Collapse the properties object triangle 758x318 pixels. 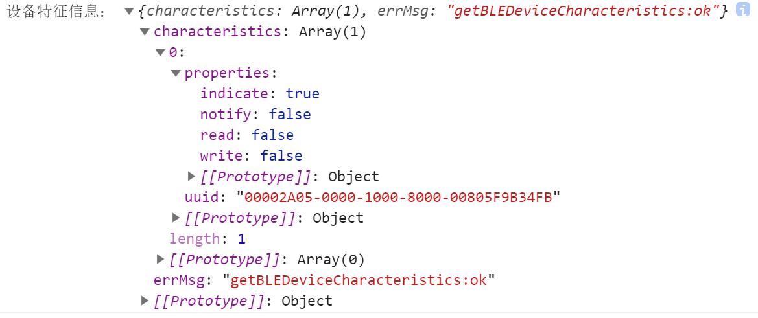pyautogui.click(x=176, y=73)
